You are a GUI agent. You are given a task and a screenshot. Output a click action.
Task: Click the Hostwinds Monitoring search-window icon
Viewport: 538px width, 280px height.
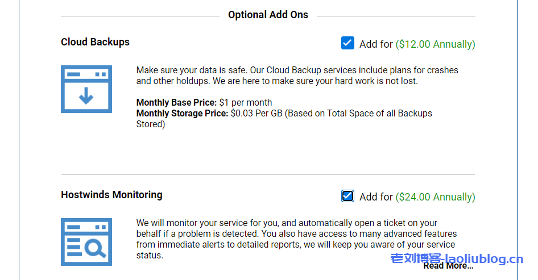[x=86, y=241]
